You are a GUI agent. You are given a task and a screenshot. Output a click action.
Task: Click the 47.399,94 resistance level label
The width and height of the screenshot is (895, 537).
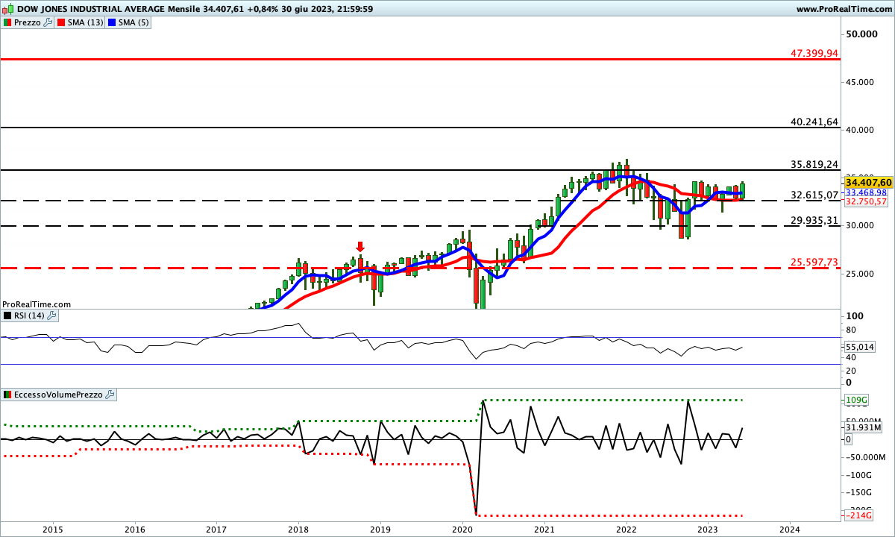(x=814, y=54)
